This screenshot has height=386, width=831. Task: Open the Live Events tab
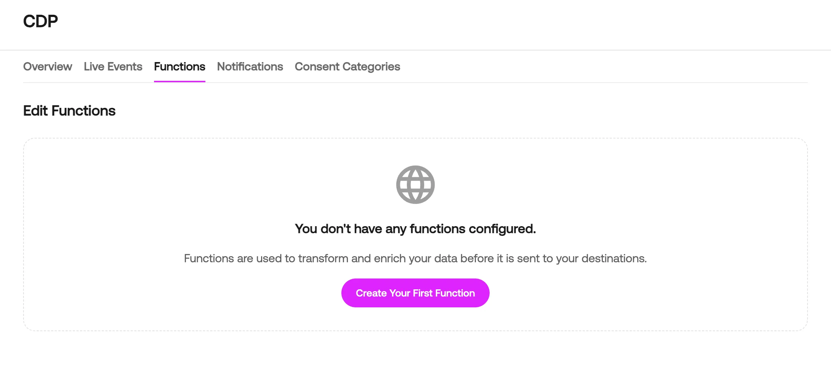[113, 66]
